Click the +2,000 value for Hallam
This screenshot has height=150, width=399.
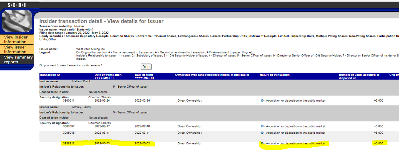(379, 100)
